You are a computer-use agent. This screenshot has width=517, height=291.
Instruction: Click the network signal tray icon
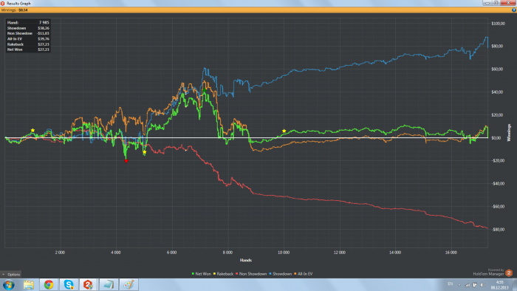pyautogui.click(x=468, y=285)
